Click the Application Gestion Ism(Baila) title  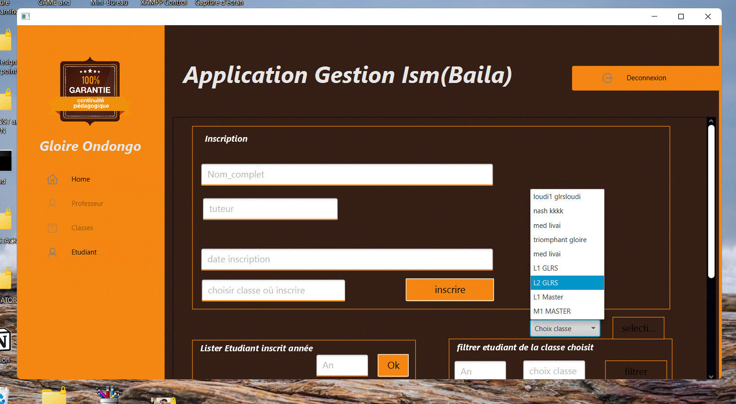(x=347, y=75)
